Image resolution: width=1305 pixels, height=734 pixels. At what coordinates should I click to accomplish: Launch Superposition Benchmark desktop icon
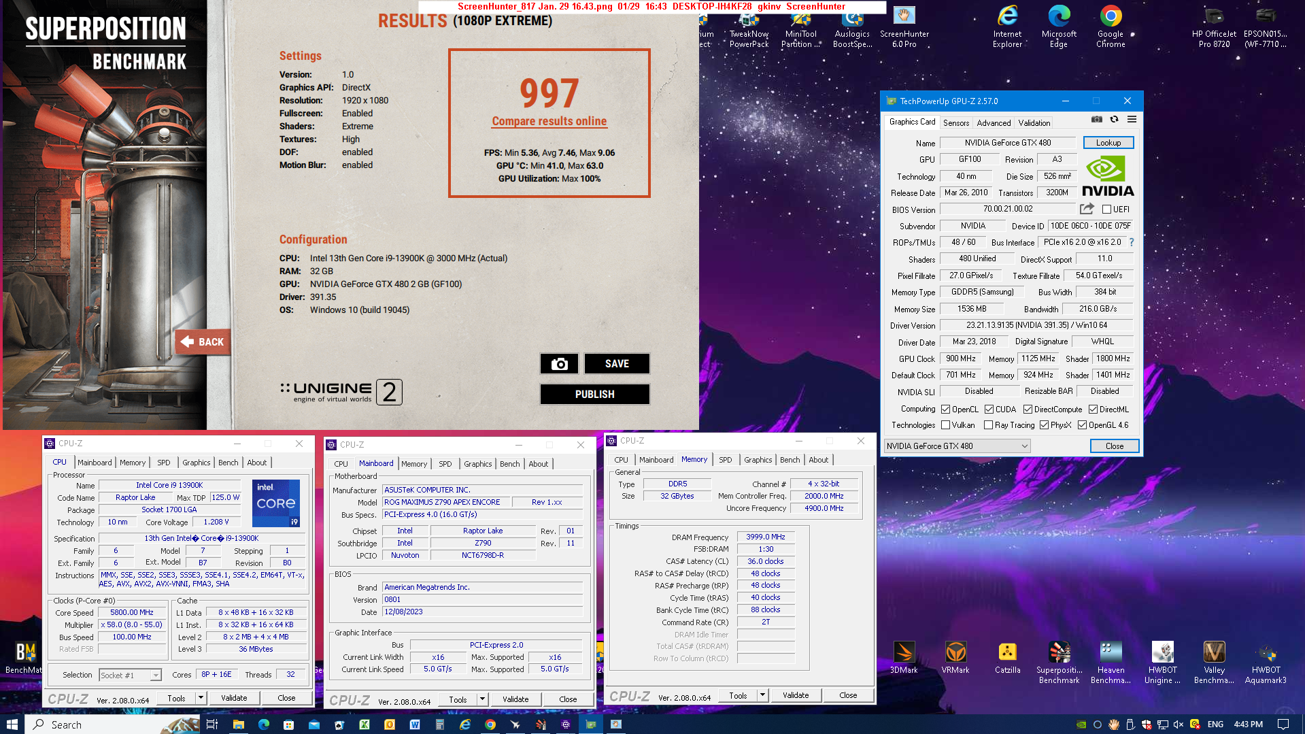(1059, 663)
